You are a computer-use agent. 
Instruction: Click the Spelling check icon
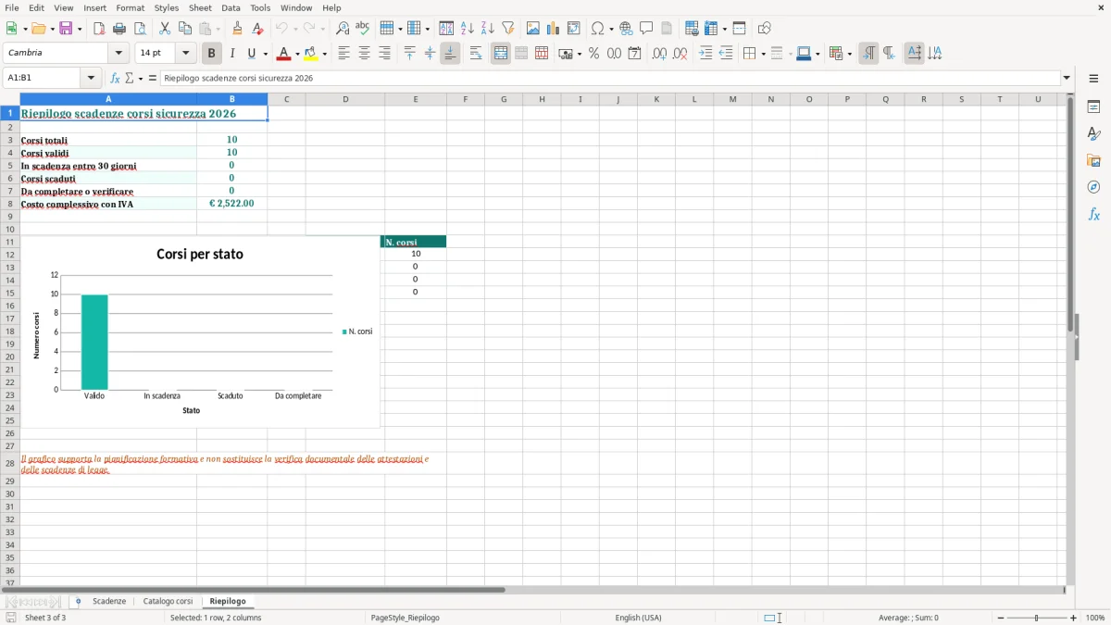[363, 29]
